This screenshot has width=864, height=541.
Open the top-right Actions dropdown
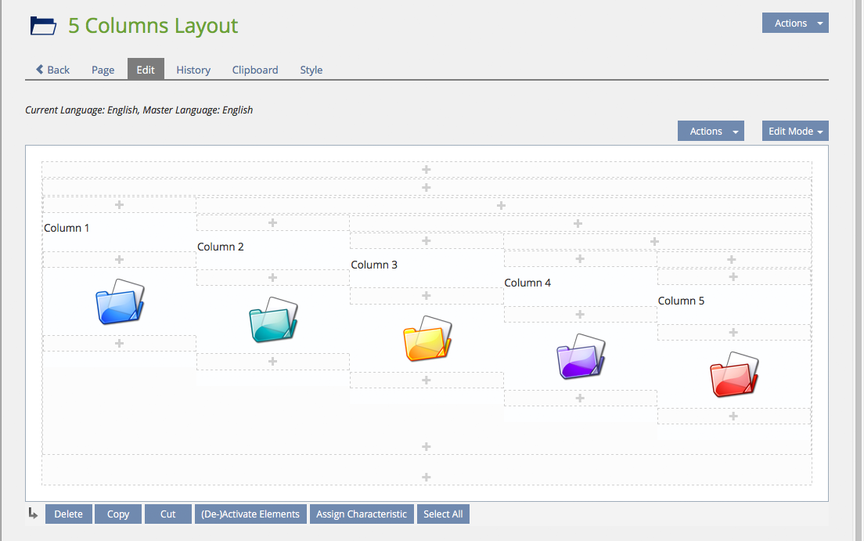click(x=794, y=23)
